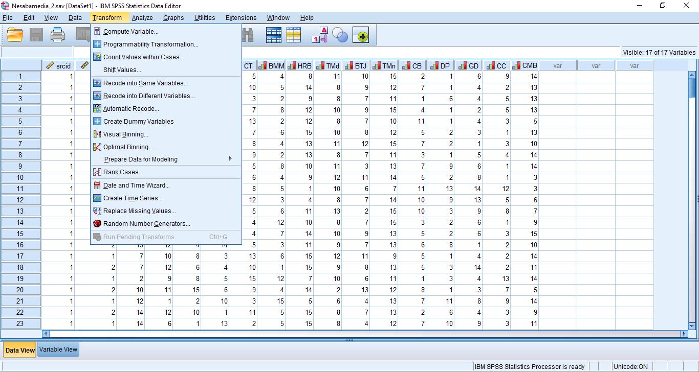Click the CMB column header
Screen dimensions: 699x372
point(525,66)
